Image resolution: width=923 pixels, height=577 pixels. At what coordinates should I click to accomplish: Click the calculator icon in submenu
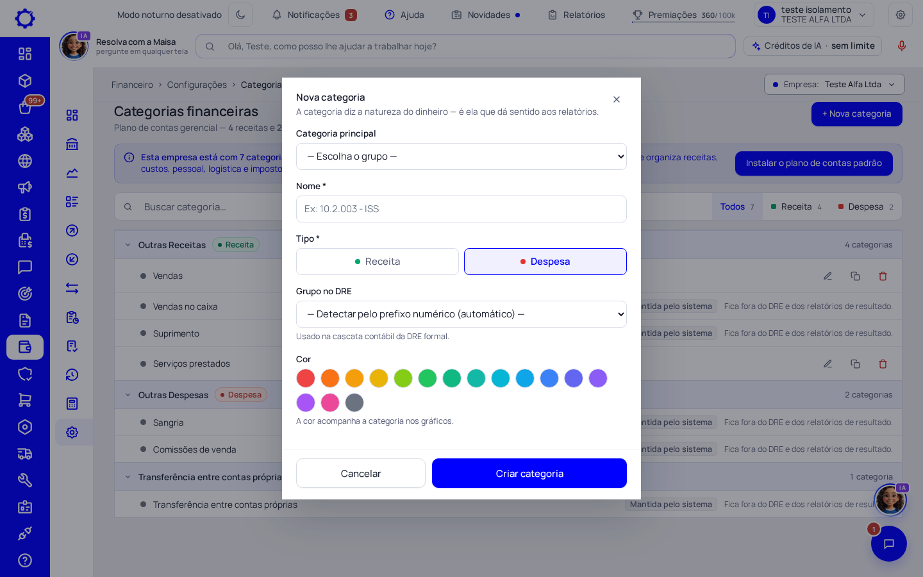tap(72, 403)
